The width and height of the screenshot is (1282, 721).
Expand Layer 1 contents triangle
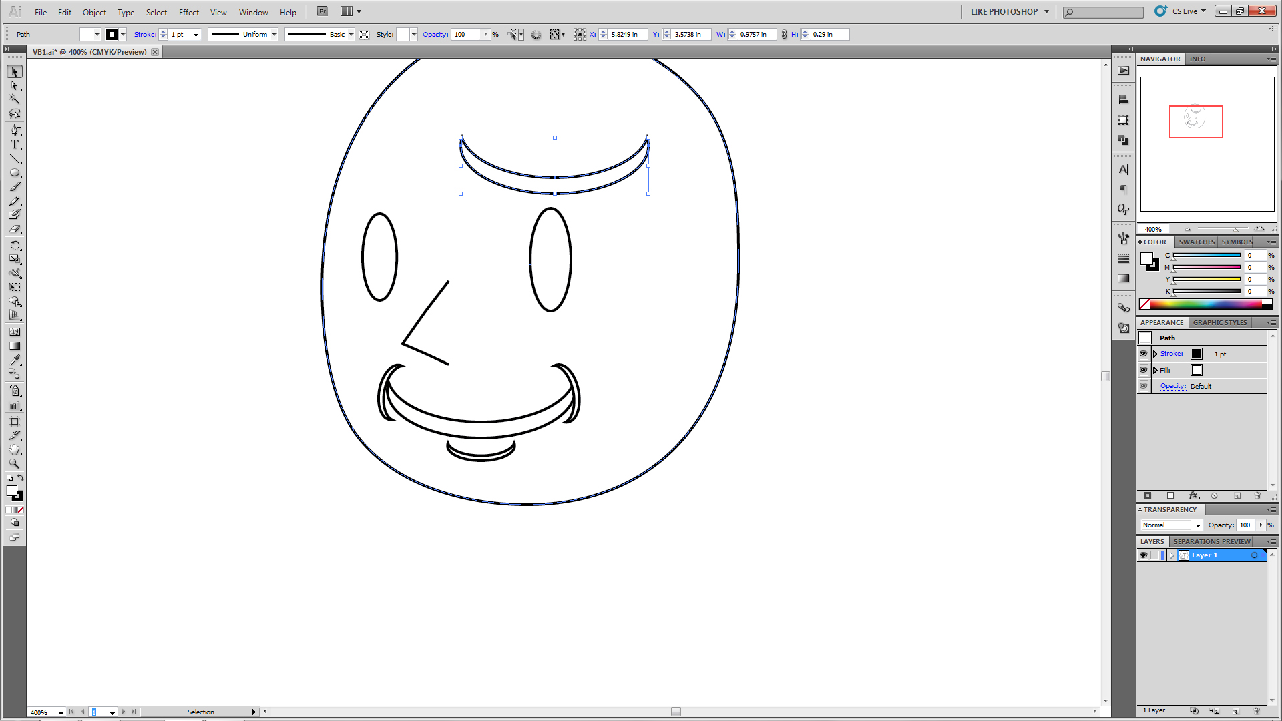1171,555
